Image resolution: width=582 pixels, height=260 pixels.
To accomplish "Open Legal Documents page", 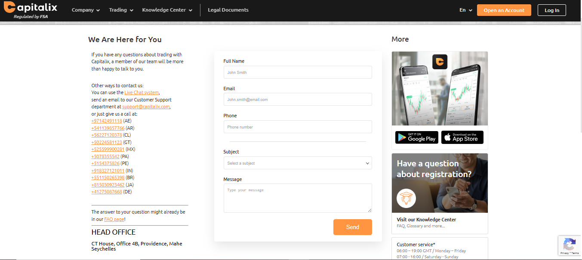I will [x=228, y=10].
